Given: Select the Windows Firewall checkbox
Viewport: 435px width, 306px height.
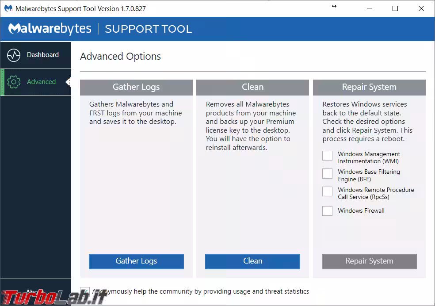Looking at the screenshot, I should pos(327,211).
